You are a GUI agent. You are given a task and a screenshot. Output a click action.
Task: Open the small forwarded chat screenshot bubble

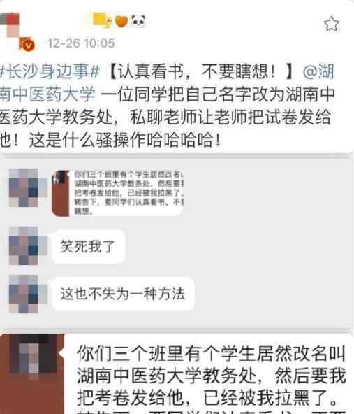tap(117, 193)
